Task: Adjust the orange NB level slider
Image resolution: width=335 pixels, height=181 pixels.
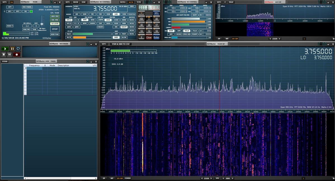Action: pyautogui.click(x=191, y=22)
